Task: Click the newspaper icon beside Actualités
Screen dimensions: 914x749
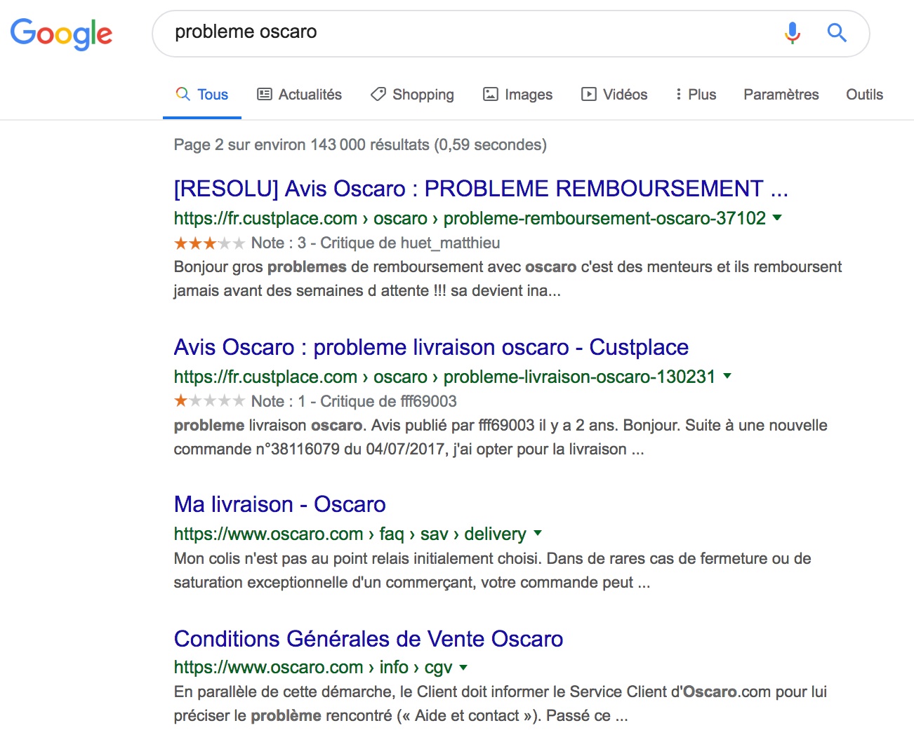Action: tap(265, 94)
